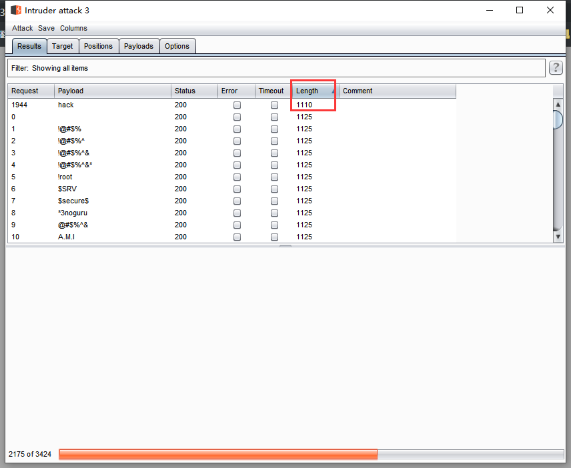Open the Save menu
Viewport: 571px width, 468px height.
[x=46, y=28]
